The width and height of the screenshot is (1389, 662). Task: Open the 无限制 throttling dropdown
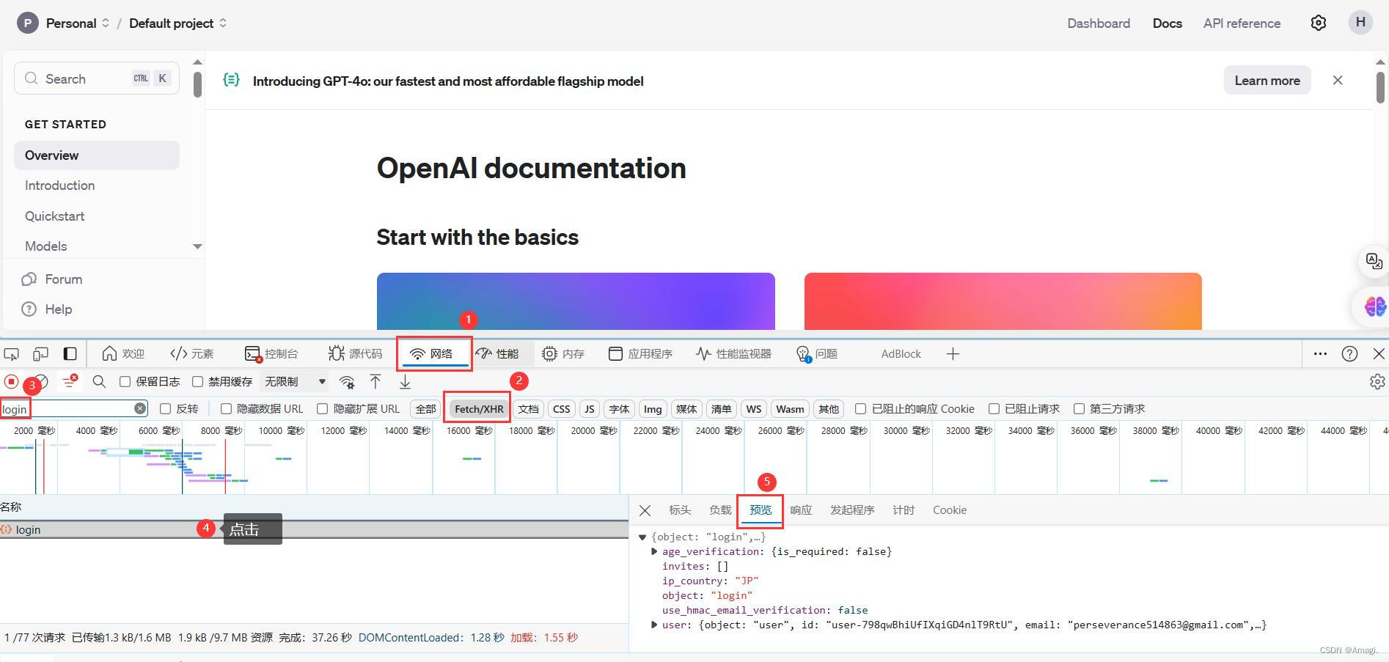coord(295,381)
